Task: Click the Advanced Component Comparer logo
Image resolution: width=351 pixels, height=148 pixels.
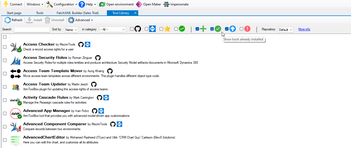Action: pos(16,127)
